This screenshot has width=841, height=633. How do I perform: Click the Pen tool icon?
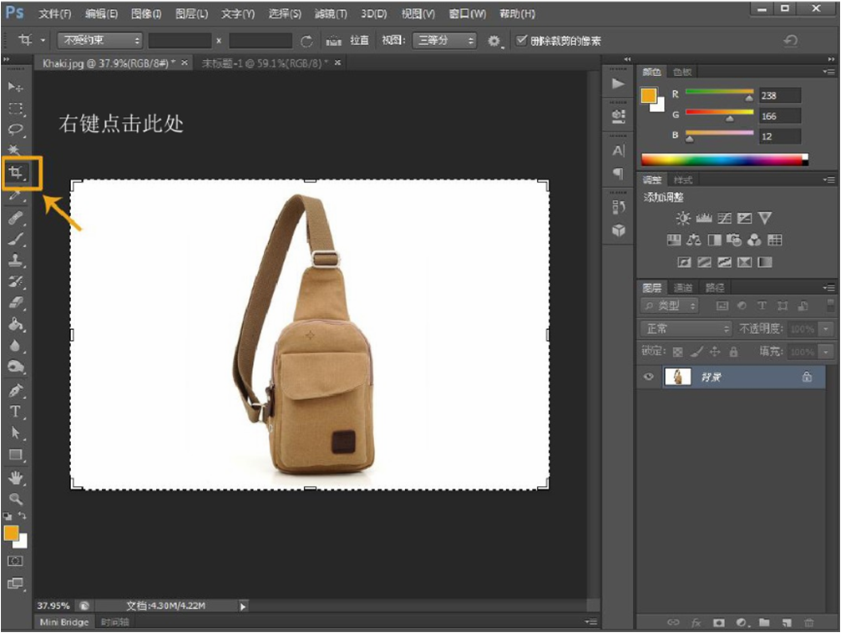coord(15,390)
